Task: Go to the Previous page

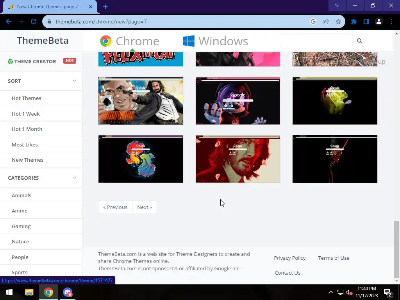Action: point(115,207)
